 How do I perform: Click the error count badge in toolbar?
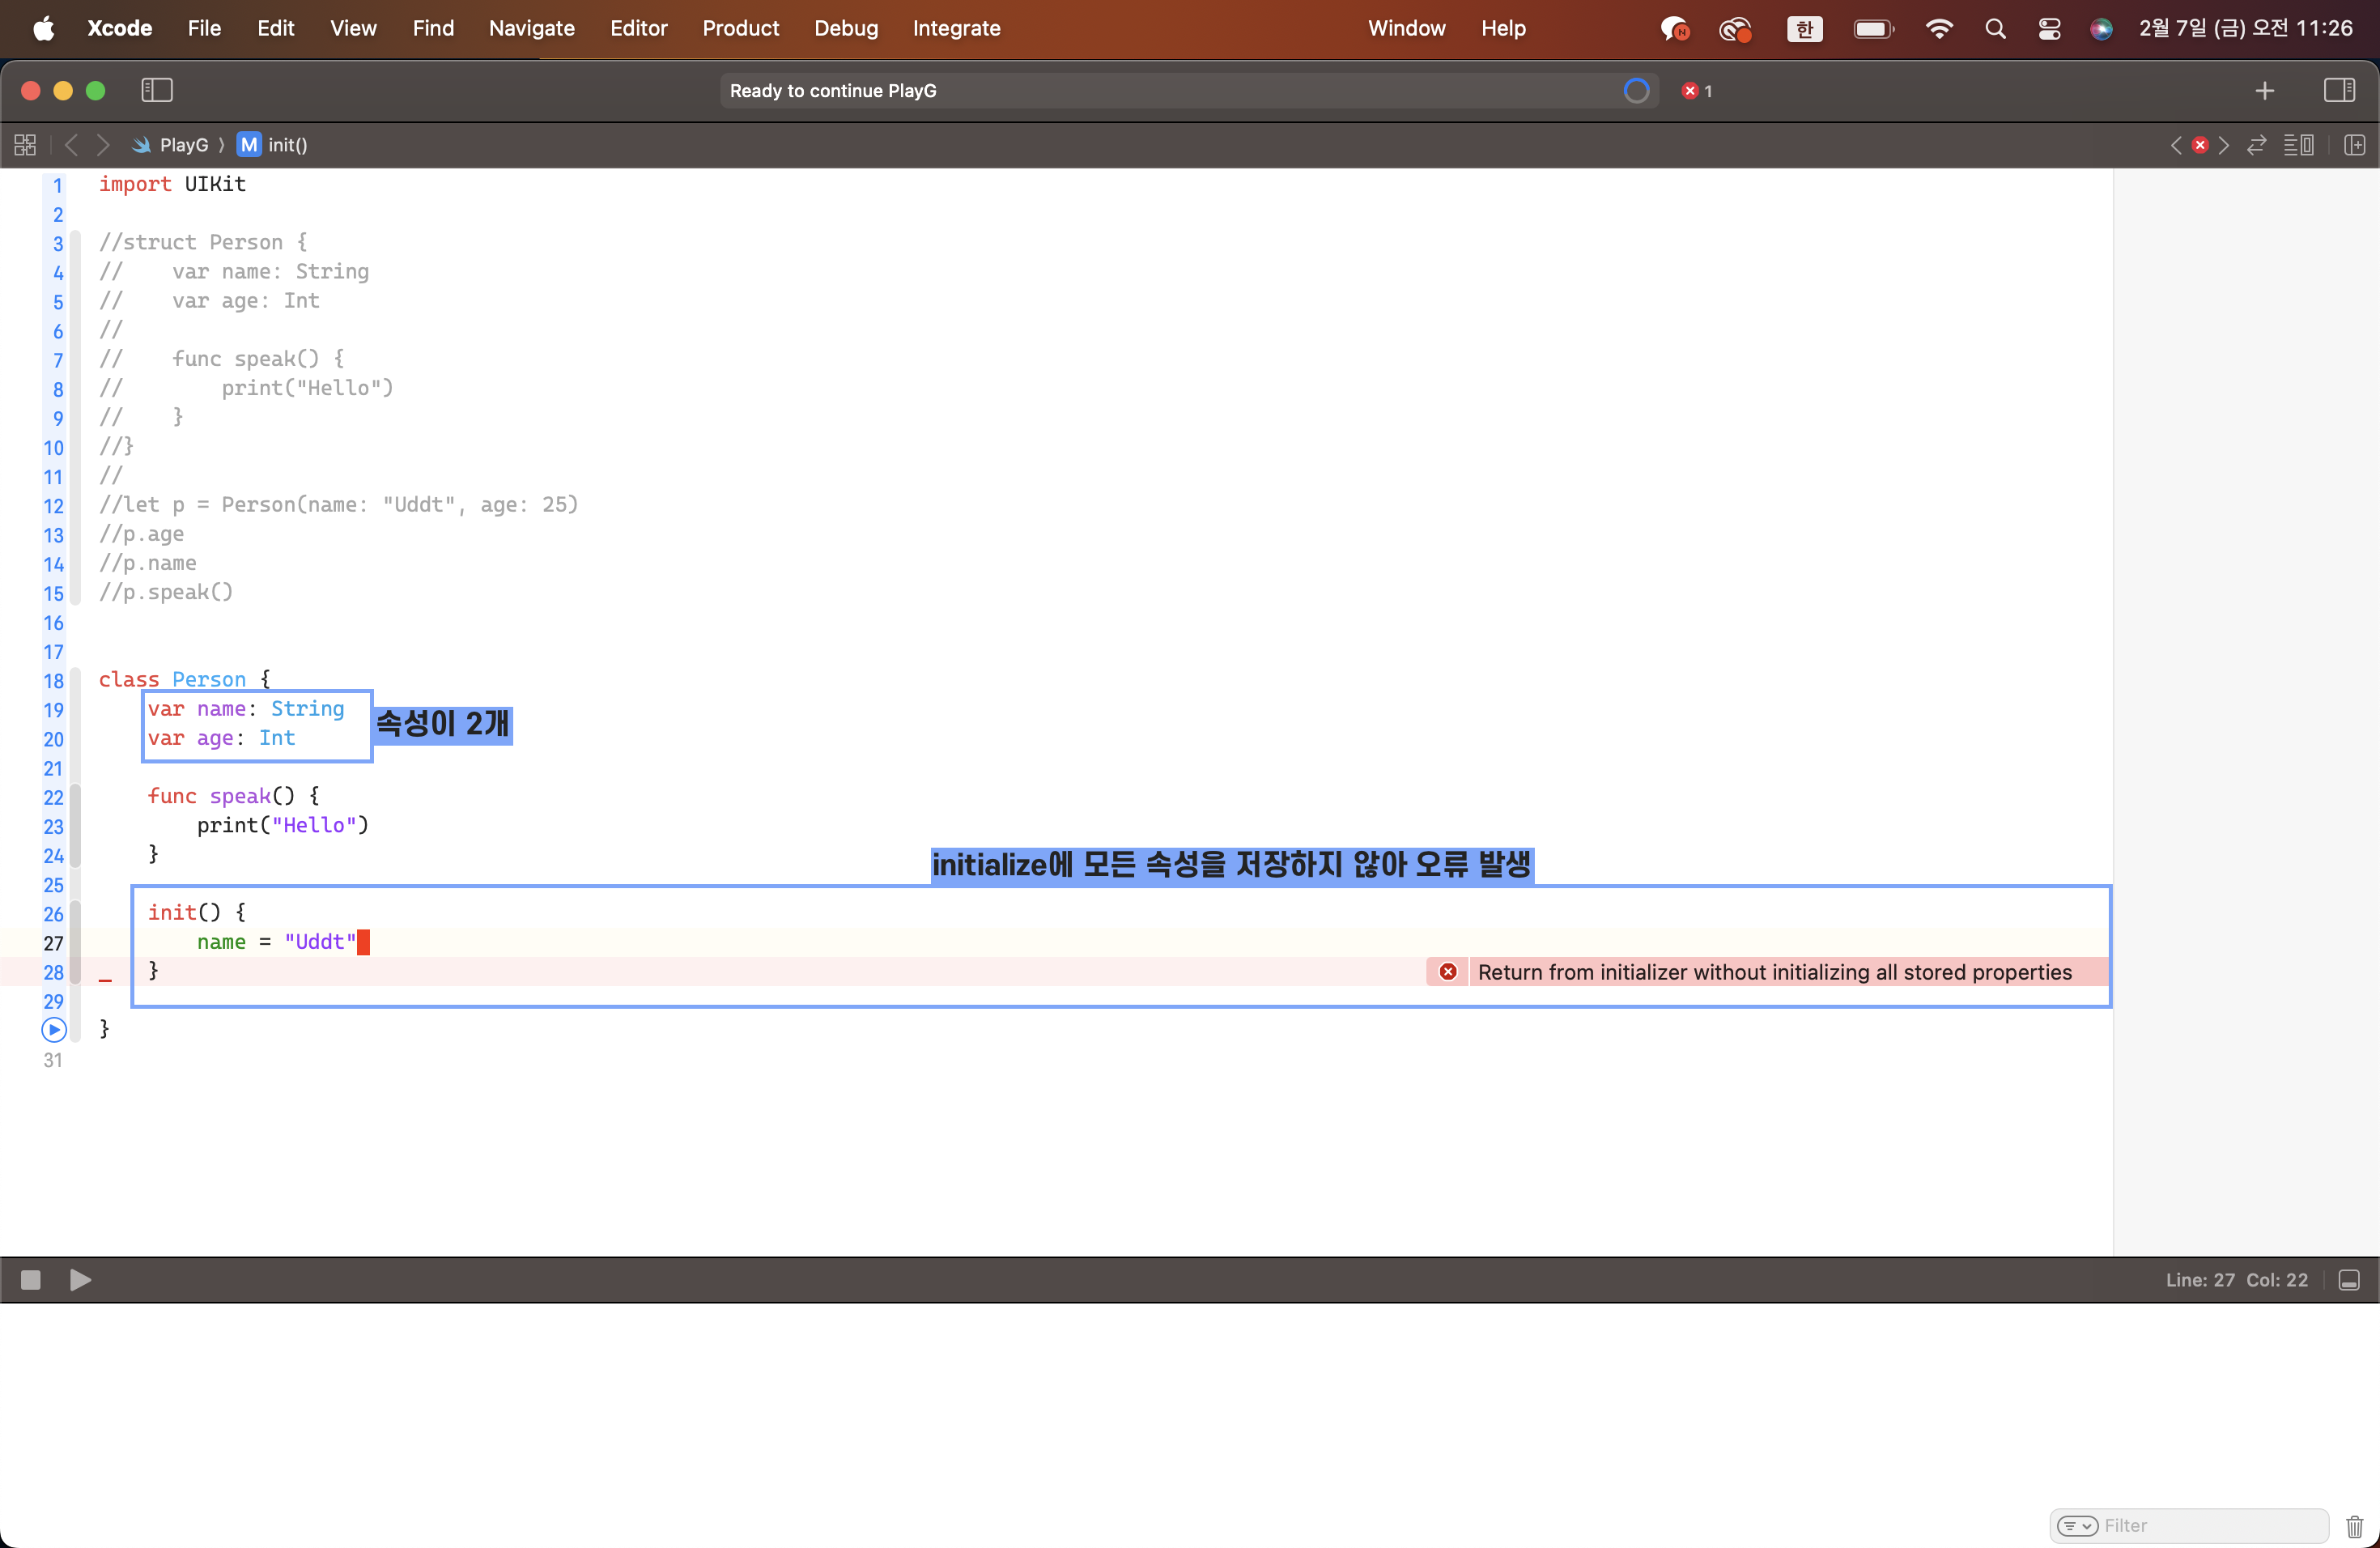tap(1697, 91)
